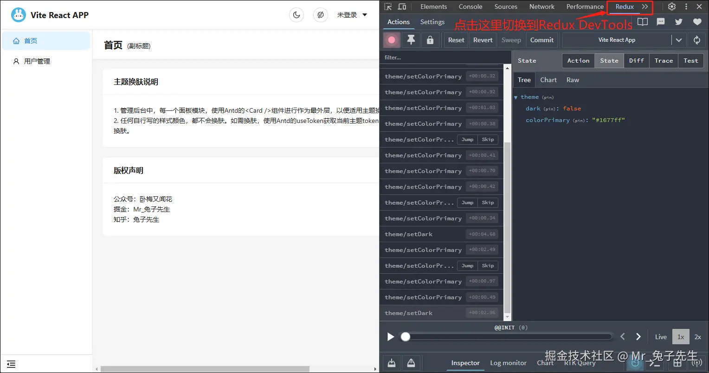Switch to the Diff tab
The image size is (709, 373).
(636, 60)
